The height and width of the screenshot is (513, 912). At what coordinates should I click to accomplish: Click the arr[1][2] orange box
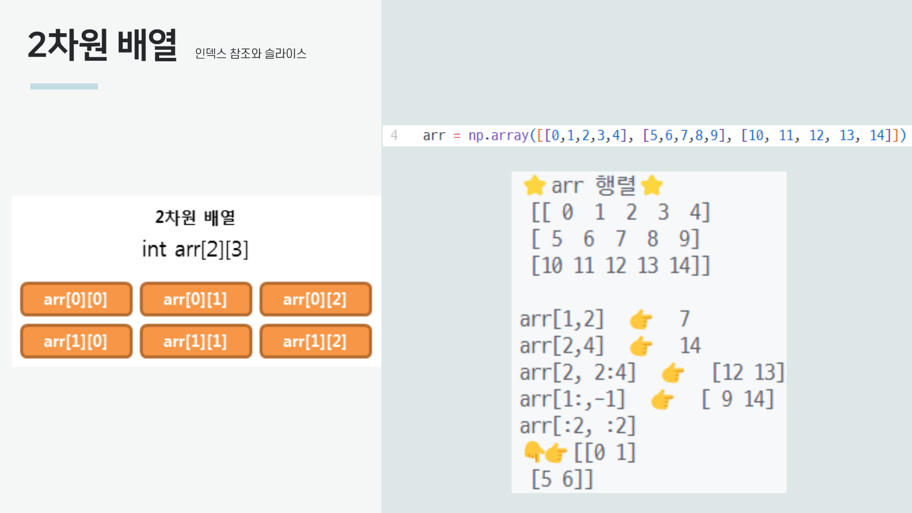(x=315, y=341)
